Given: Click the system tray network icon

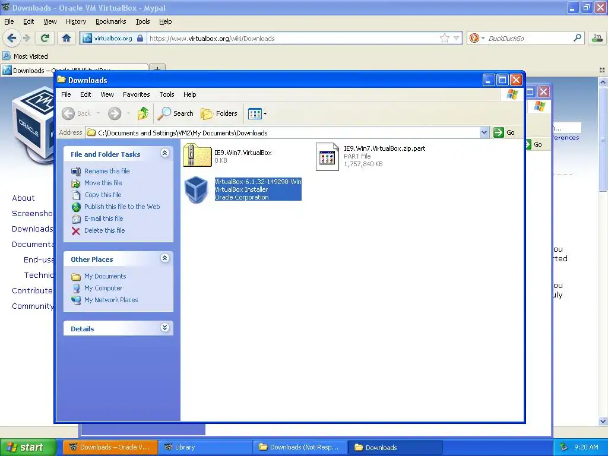Looking at the screenshot, I should coord(563,447).
